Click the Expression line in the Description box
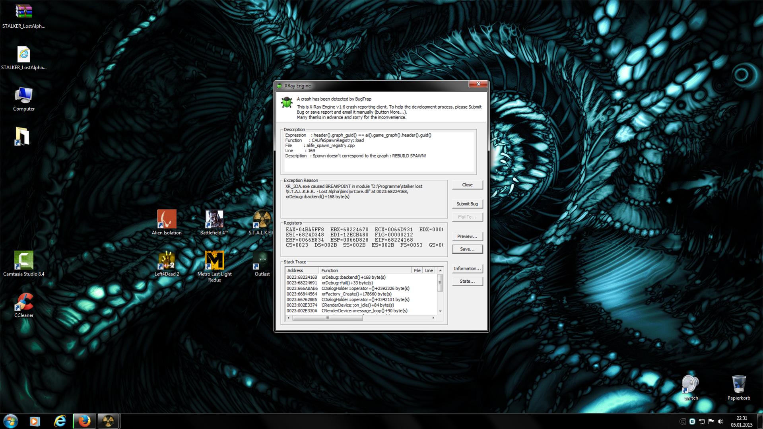The width and height of the screenshot is (763, 429). [x=358, y=135]
